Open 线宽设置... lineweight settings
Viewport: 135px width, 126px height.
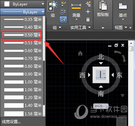click(11, 122)
